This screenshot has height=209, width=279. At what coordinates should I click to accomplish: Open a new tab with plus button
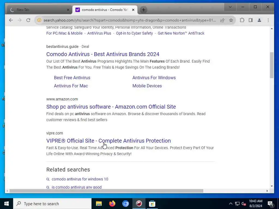[143, 10]
